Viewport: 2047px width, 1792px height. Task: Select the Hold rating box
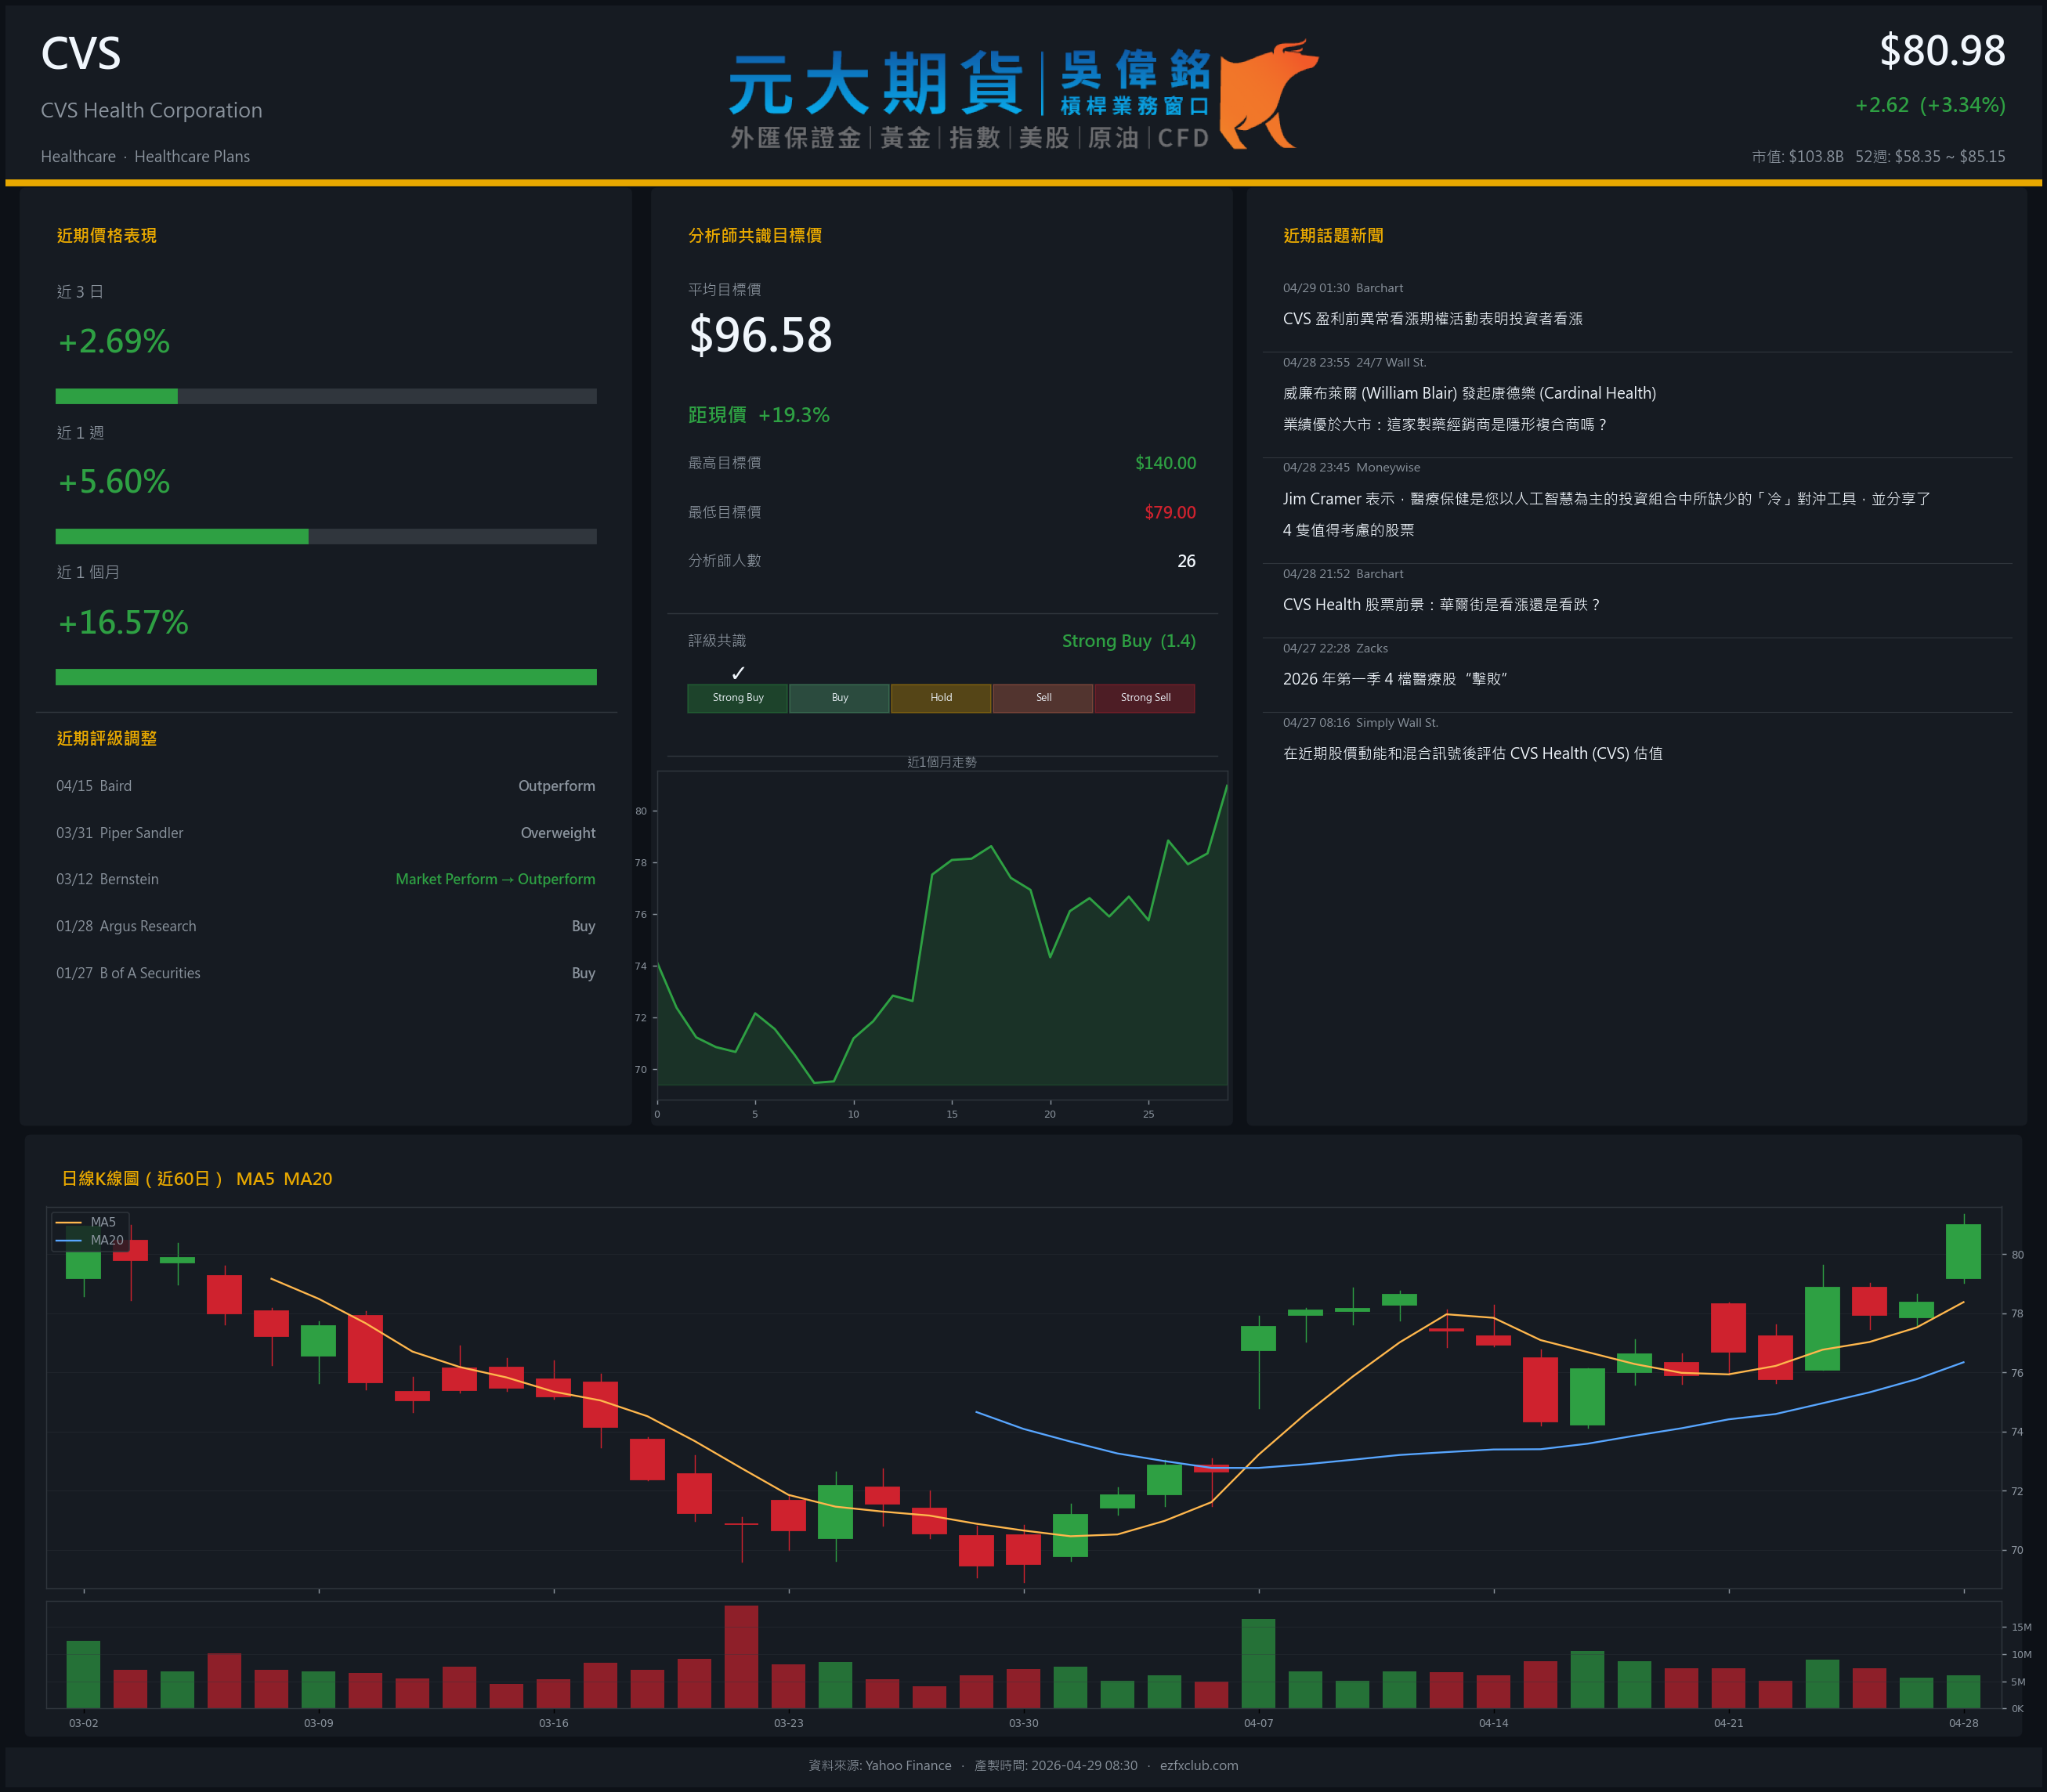click(x=941, y=698)
